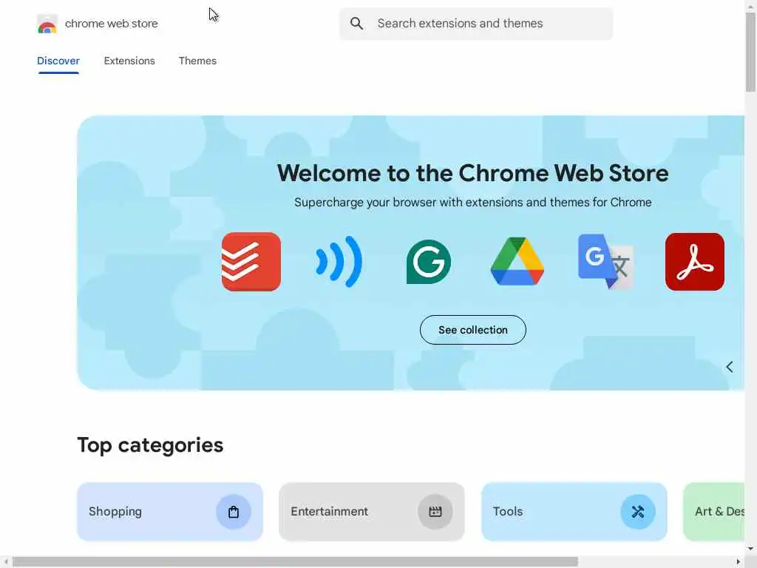Open the Entertainment category card
Image resolution: width=757 pixels, height=568 pixels.
click(x=372, y=512)
